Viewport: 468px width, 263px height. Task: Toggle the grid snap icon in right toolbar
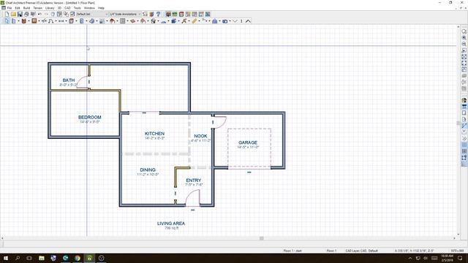pyautogui.click(x=464, y=151)
